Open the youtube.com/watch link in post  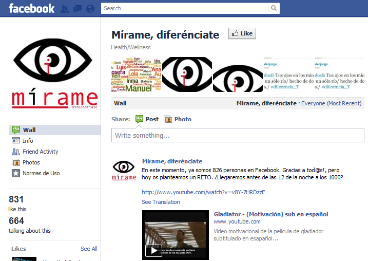[x=203, y=192]
